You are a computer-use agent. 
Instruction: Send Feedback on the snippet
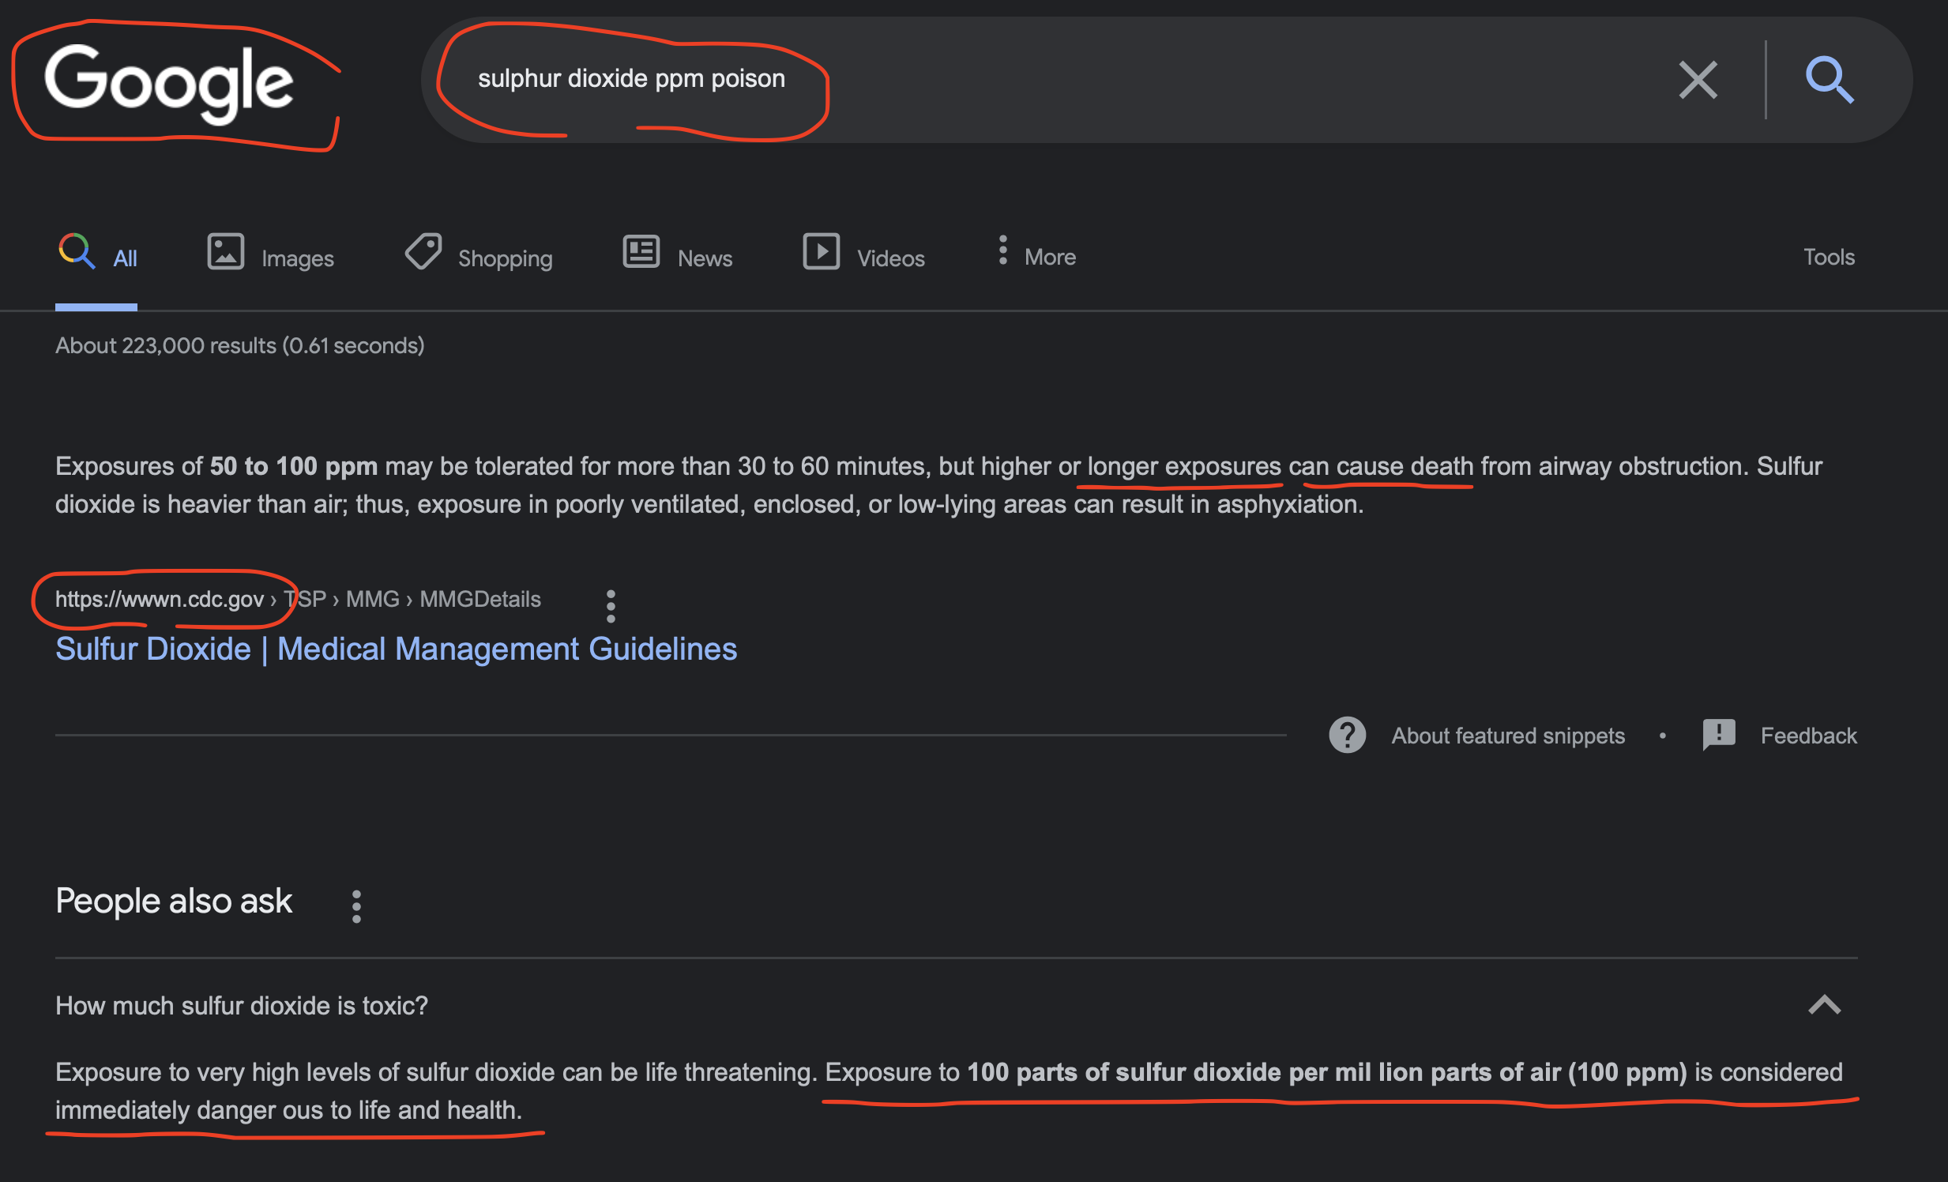pos(1808,736)
